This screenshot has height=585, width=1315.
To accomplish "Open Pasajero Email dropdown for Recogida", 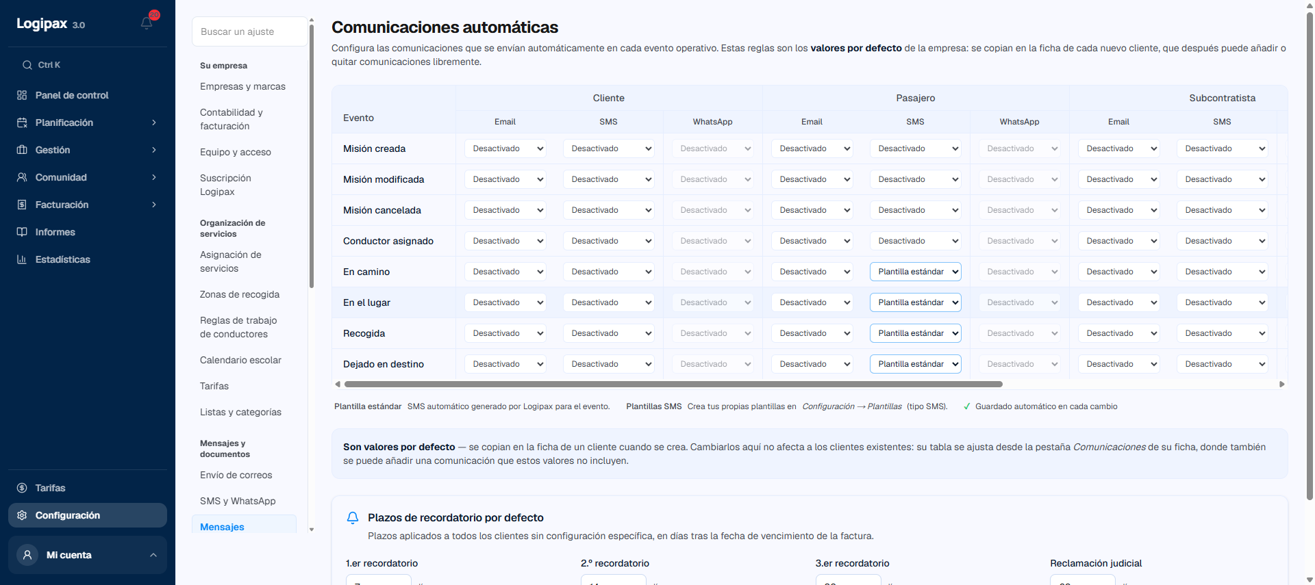I will (812, 333).
